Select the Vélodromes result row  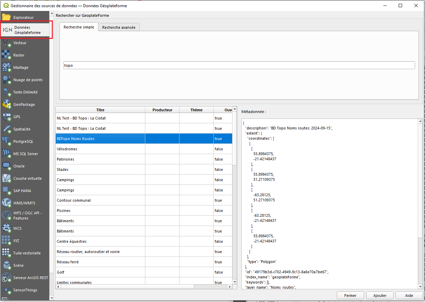pyautogui.click(x=144, y=149)
